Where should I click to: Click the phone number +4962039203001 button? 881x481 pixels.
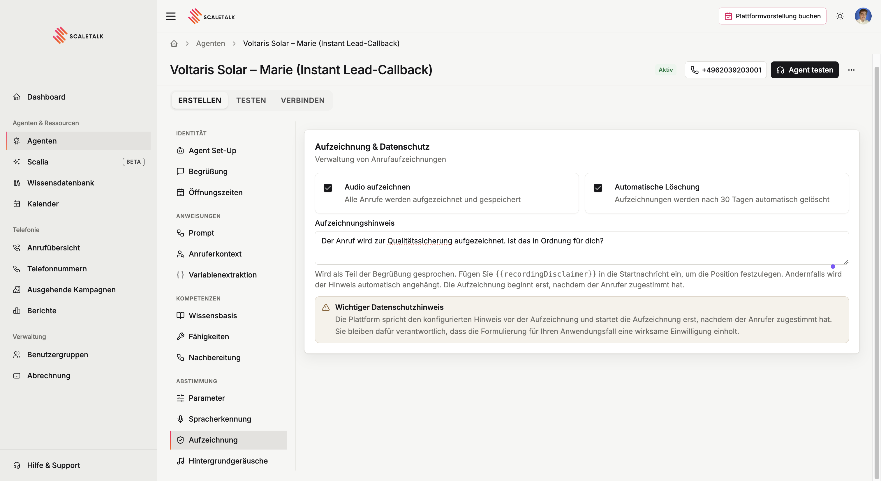coord(725,70)
